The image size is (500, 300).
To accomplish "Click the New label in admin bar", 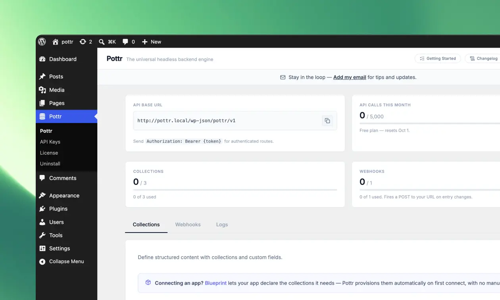I will [156, 42].
